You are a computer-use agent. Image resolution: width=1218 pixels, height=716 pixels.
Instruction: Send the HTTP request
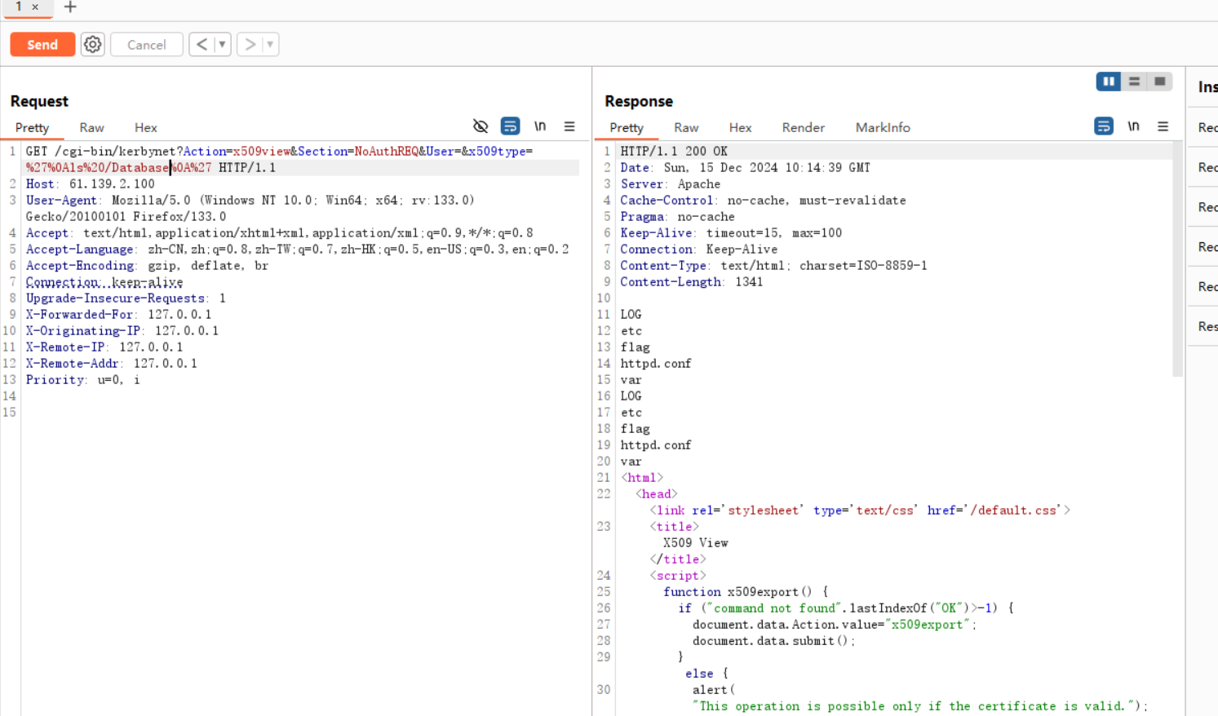(x=42, y=44)
